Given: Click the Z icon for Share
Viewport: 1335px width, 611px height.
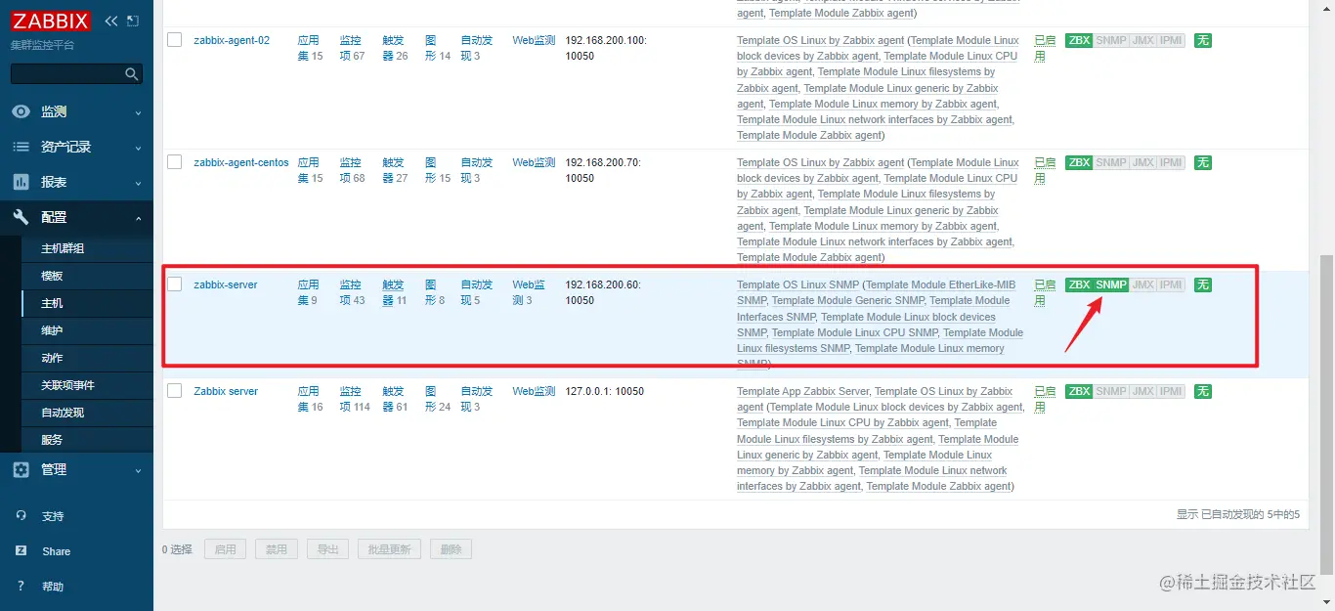Looking at the screenshot, I should pos(21,551).
